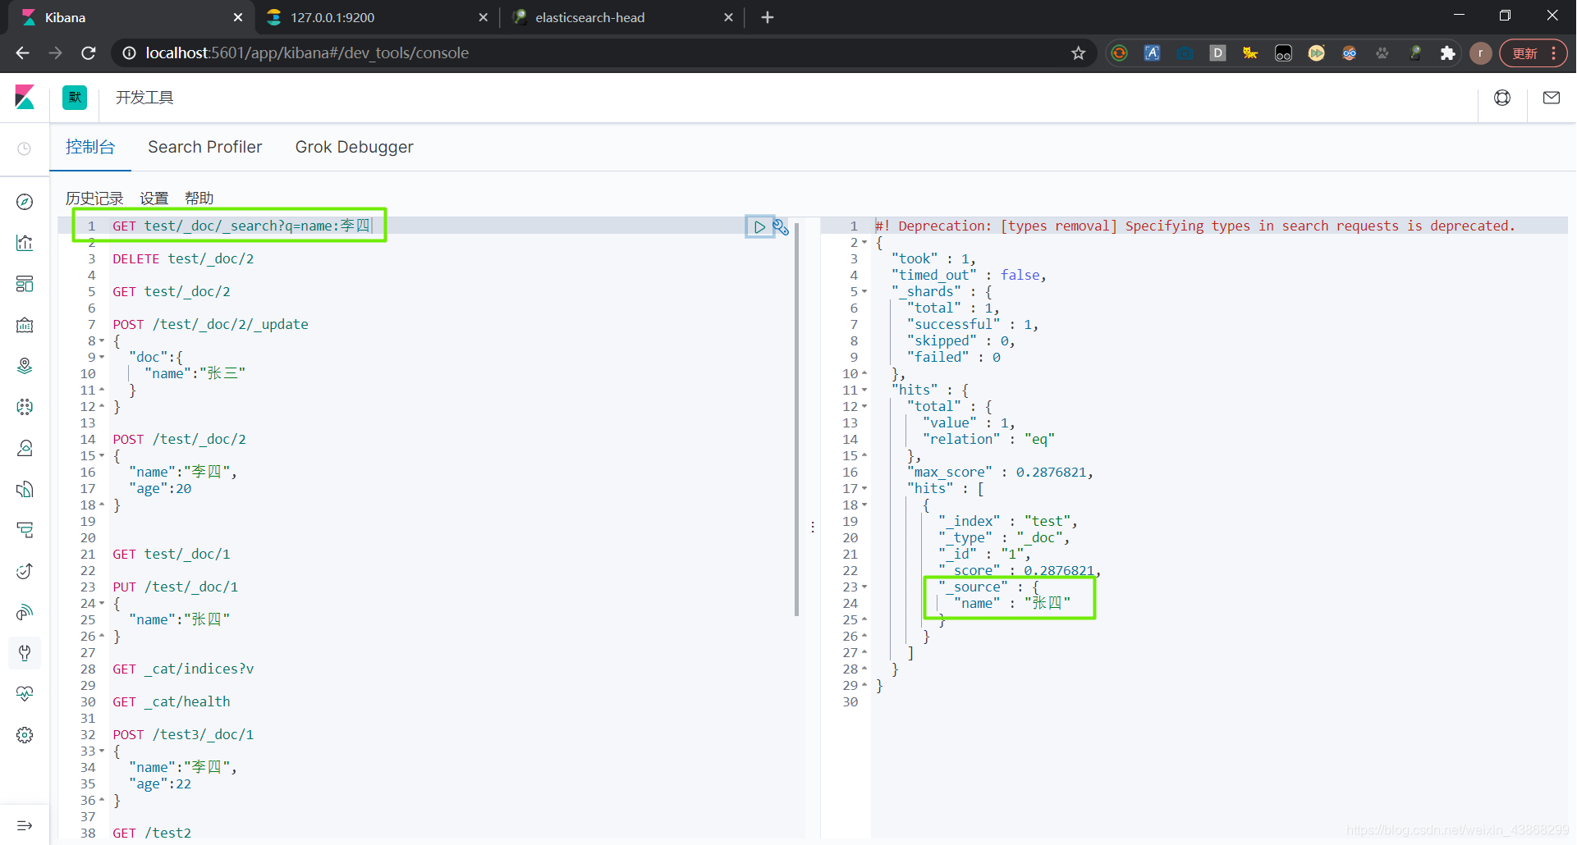Click the GET /test2 request line
The height and width of the screenshot is (845, 1577).
pyautogui.click(x=152, y=834)
